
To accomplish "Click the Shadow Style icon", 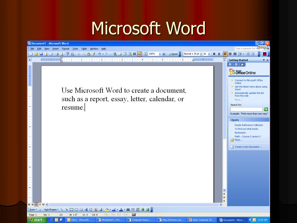I will click(143, 209).
